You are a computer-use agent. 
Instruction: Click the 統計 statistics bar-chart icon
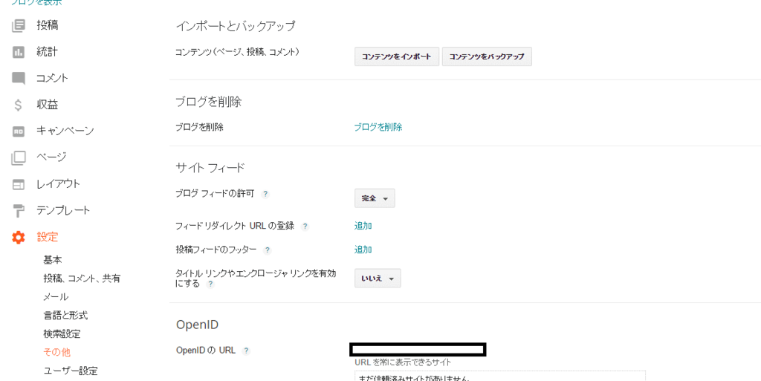pyautogui.click(x=18, y=52)
